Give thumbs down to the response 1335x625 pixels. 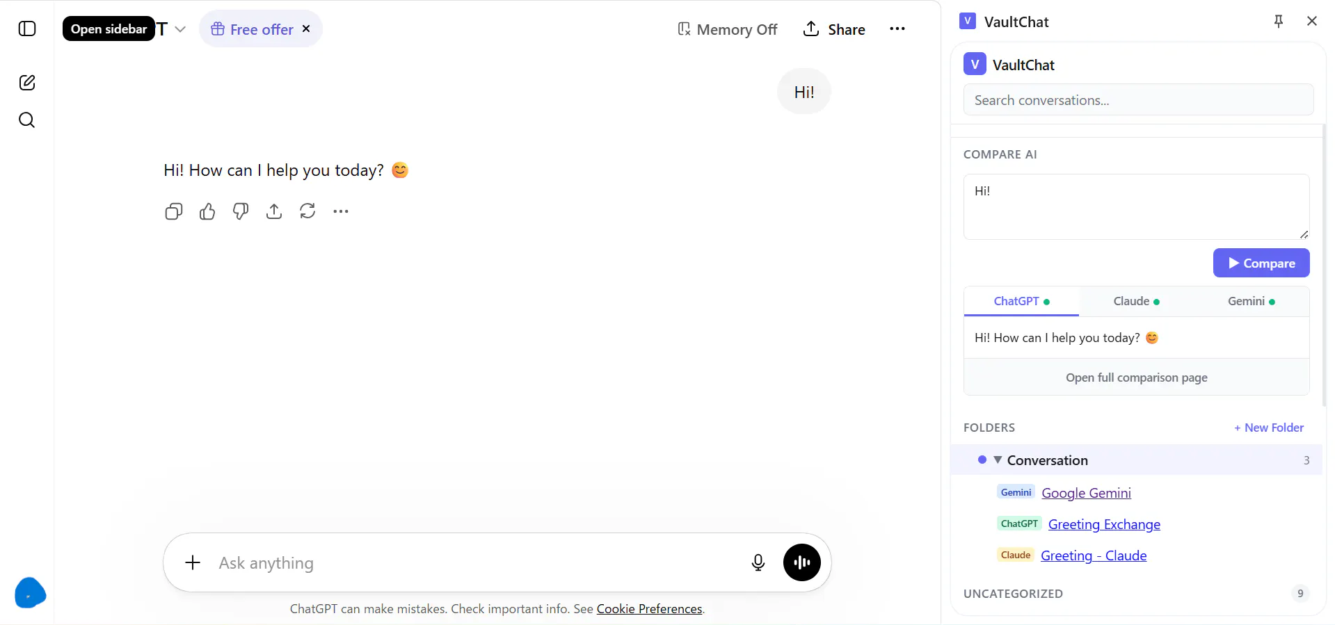pyautogui.click(x=241, y=211)
